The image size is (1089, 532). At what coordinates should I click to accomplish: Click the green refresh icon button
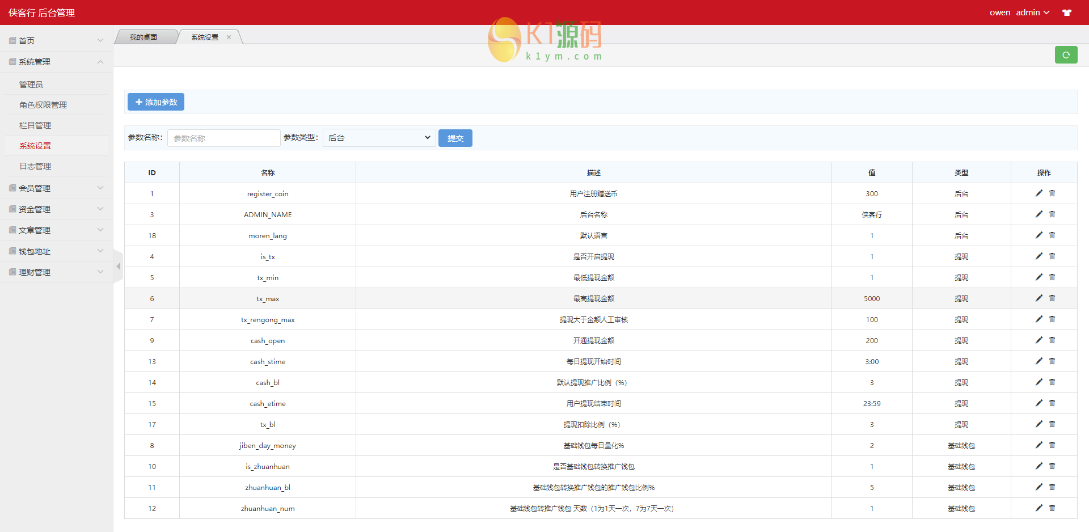coord(1066,55)
